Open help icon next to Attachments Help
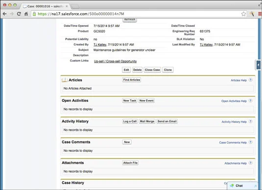The width and height of the screenshot is (262, 190). pyautogui.click(x=250, y=163)
